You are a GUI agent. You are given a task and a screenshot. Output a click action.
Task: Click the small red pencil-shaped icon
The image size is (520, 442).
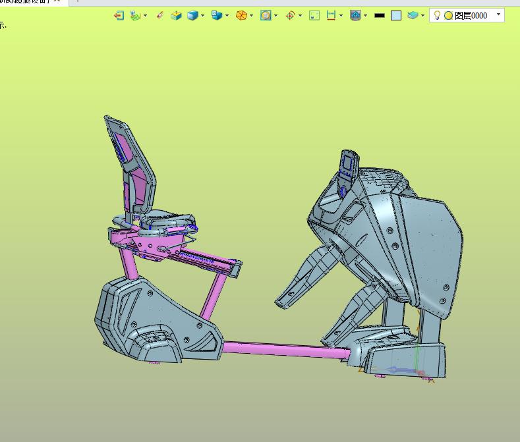[x=160, y=16]
